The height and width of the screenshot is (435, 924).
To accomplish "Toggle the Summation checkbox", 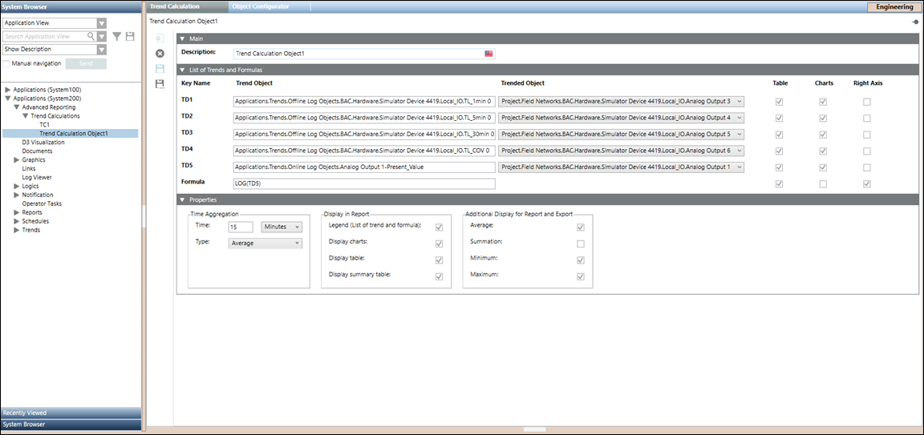I will (581, 244).
